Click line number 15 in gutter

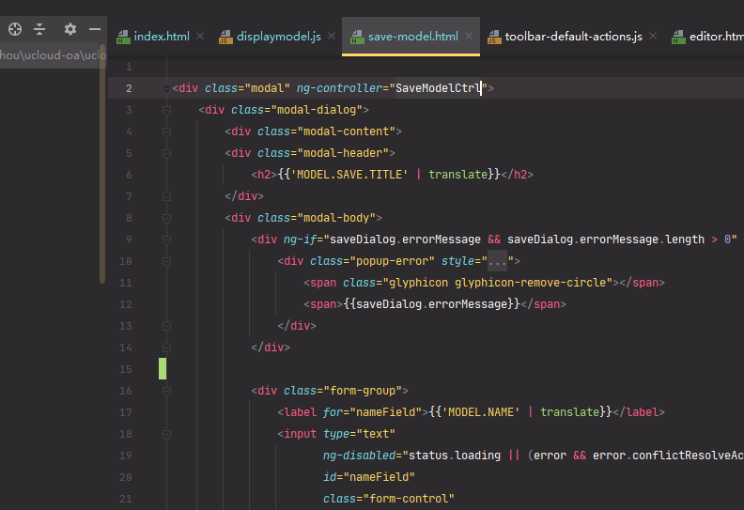pyautogui.click(x=125, y=369)
